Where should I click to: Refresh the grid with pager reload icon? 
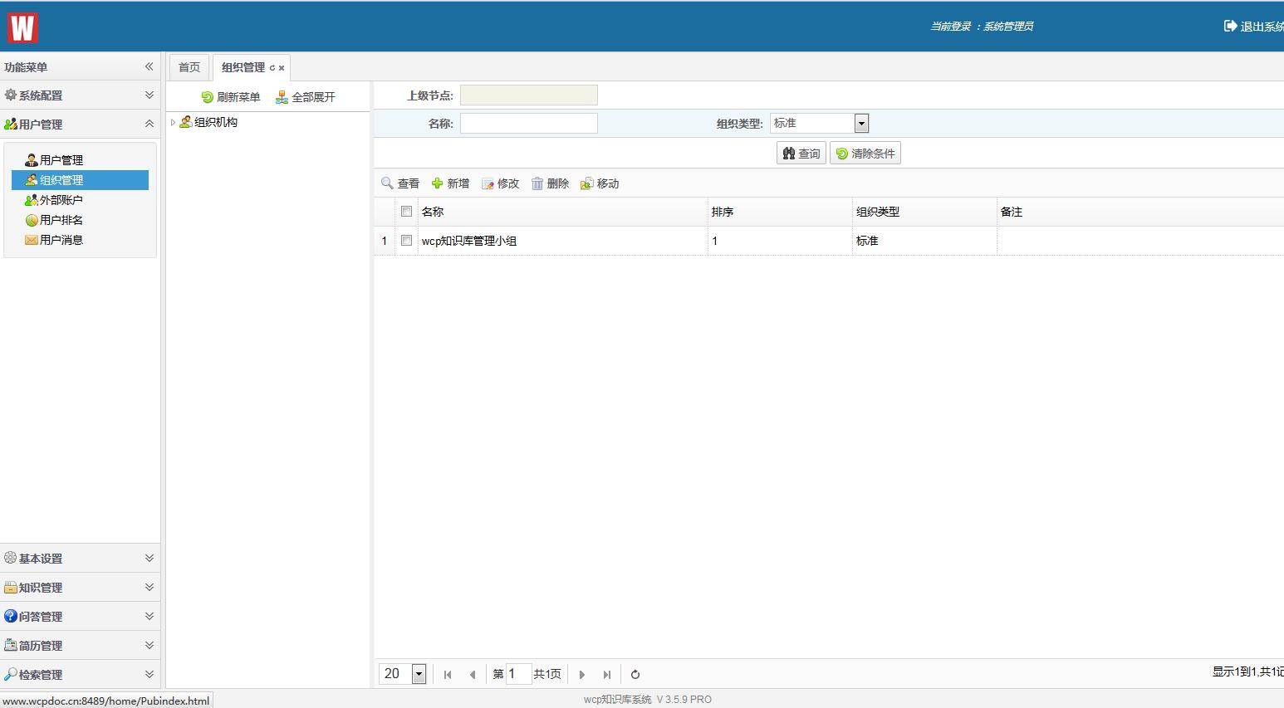635,675
